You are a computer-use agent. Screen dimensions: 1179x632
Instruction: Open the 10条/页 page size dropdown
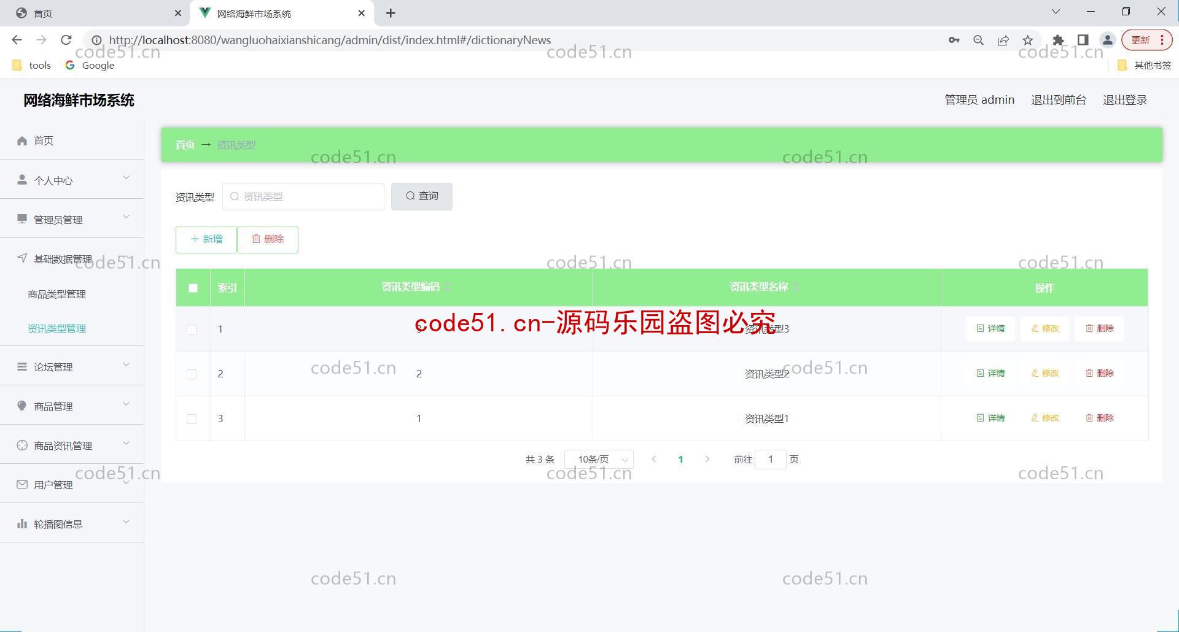[599, 459]
